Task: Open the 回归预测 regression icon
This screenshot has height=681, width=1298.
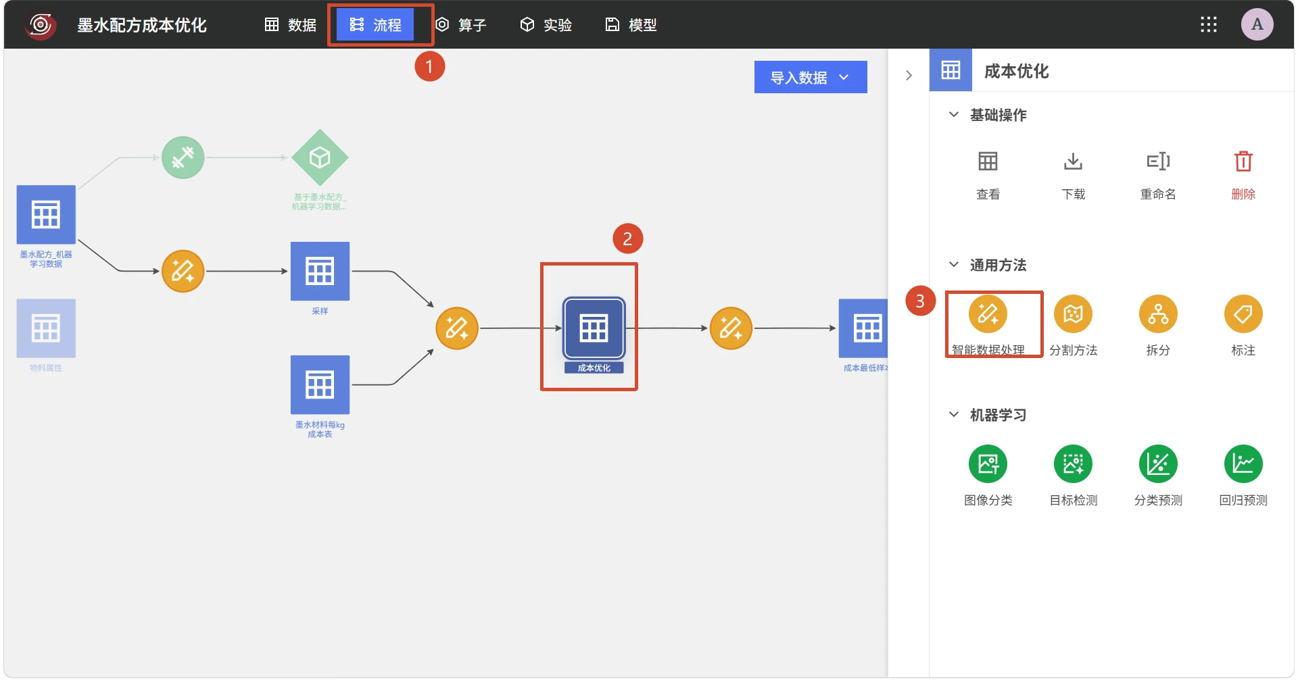Action: point(1243,464)
